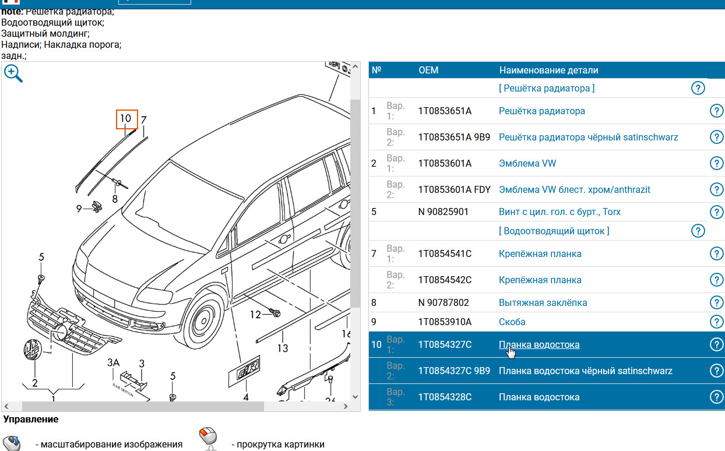The image size is (725, 451).
Task: Open the Решётка радиатора link
Action: coord(542,111)
